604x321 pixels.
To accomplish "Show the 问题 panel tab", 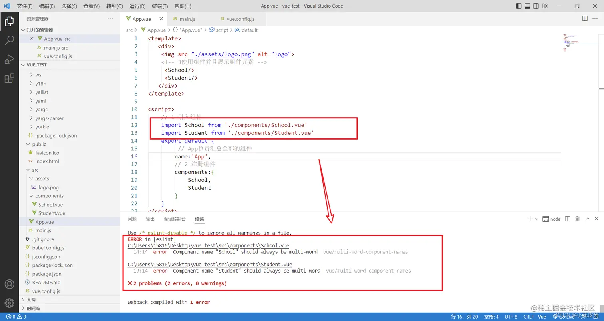I will (x=132, y=219).
